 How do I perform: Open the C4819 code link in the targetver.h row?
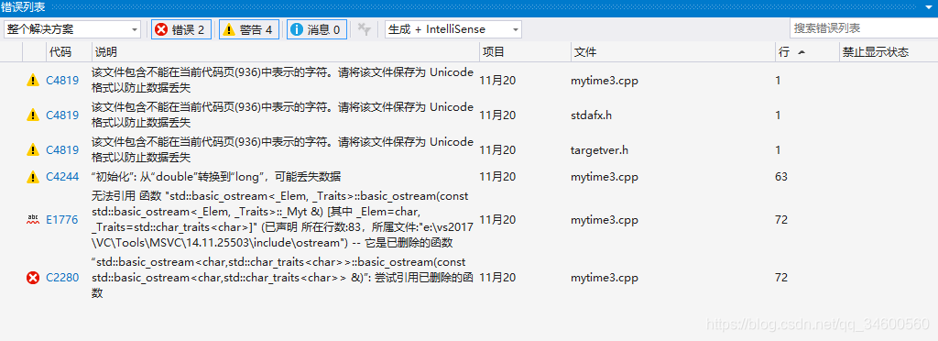[x=62, y=149]
